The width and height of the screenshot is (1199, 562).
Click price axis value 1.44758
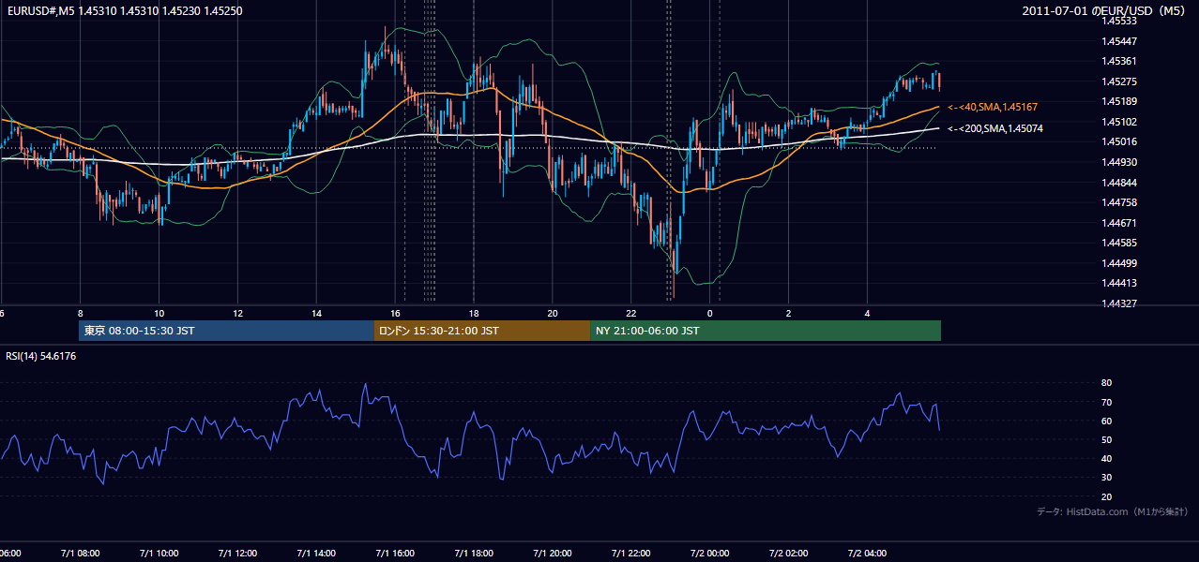pos(1120,202)
